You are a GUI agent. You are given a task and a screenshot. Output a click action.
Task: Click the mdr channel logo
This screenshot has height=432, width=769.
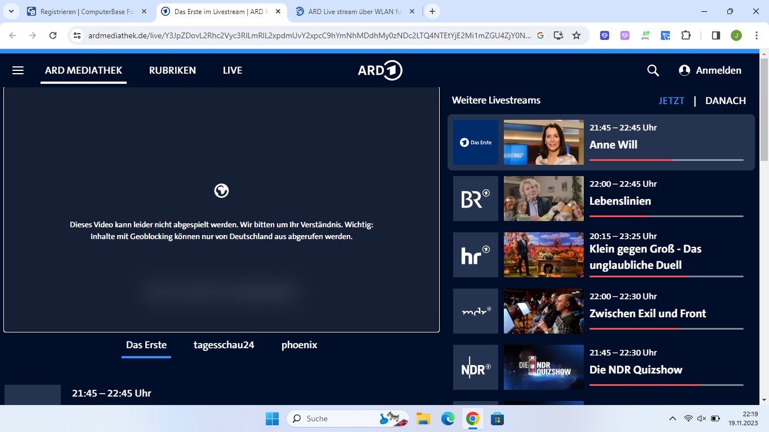pos(476,311)
